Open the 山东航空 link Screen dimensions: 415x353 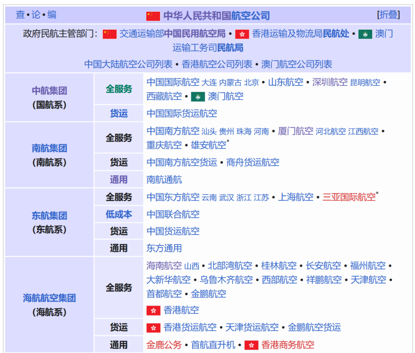point(286,82)
